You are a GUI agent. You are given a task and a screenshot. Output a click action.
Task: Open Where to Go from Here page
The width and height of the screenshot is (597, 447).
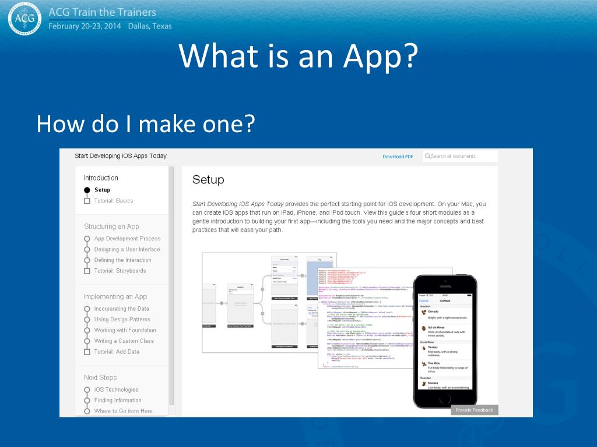tap(123, 411)
